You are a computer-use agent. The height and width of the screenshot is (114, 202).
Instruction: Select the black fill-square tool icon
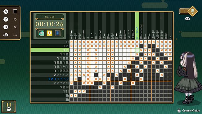click(15, 12)
